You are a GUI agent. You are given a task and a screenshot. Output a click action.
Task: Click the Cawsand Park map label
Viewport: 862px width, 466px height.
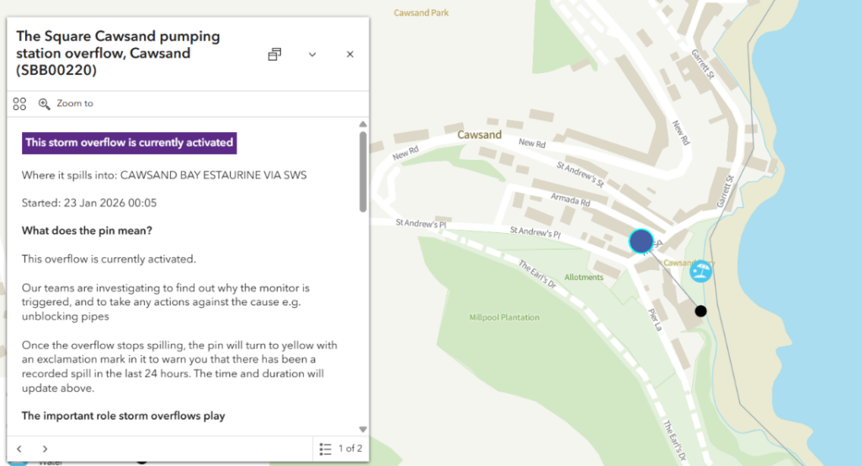tap(422, 13)
